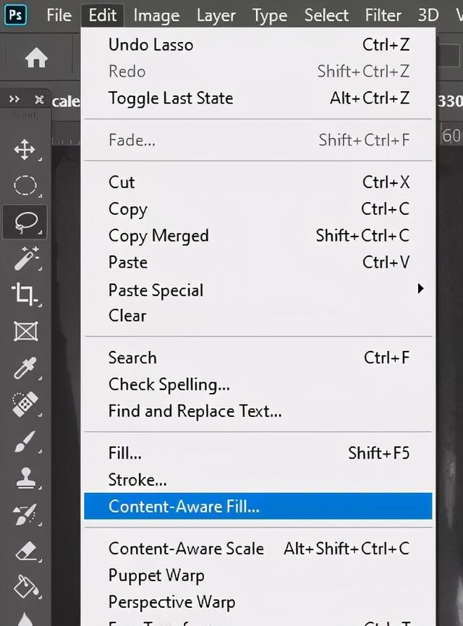Viewport: 463px width, 626px height.
Task: Select the Eraser tool
Action: click(x=26, y=552)
